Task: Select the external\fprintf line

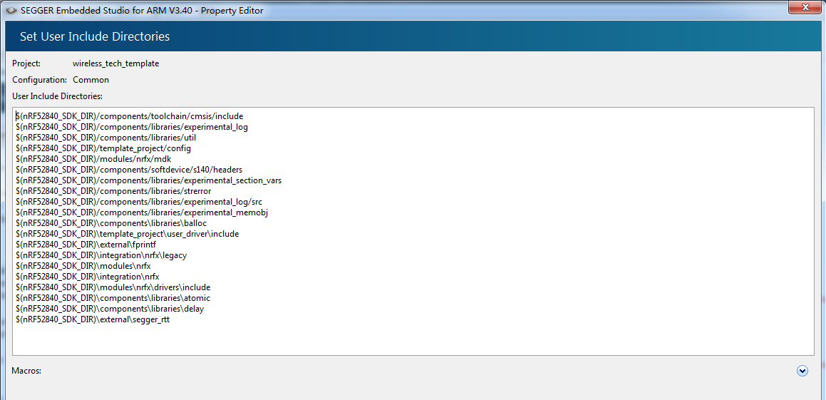Action: [x=86, y=245]
